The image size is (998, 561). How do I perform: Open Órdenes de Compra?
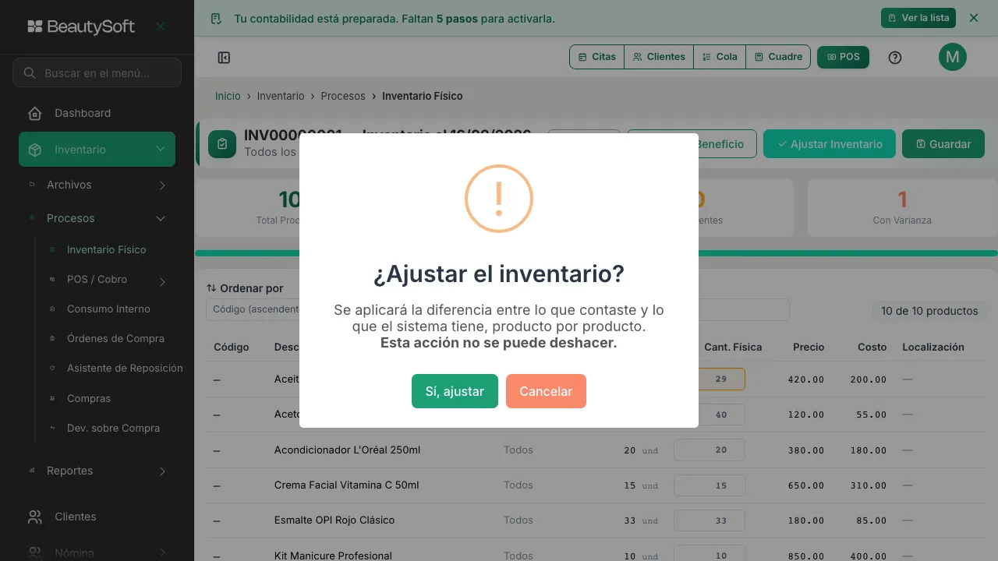(x=115, y=338)
